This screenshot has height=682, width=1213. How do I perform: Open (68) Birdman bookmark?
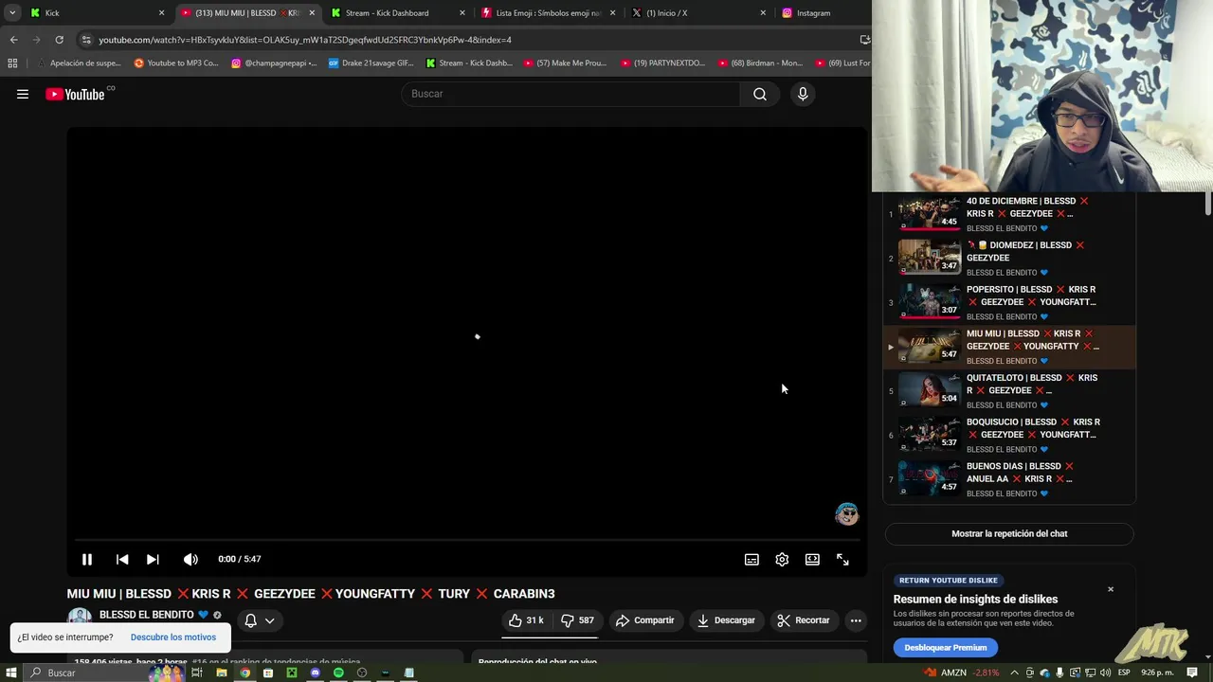[760, 63]
